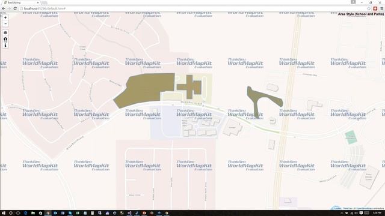
Task: Show hidden system tray icons
Action: (x=342, y=213)
